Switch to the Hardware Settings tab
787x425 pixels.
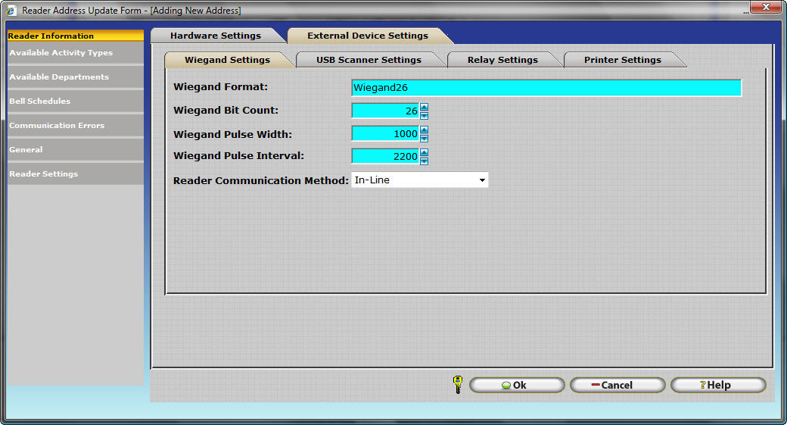coord(215,36)
